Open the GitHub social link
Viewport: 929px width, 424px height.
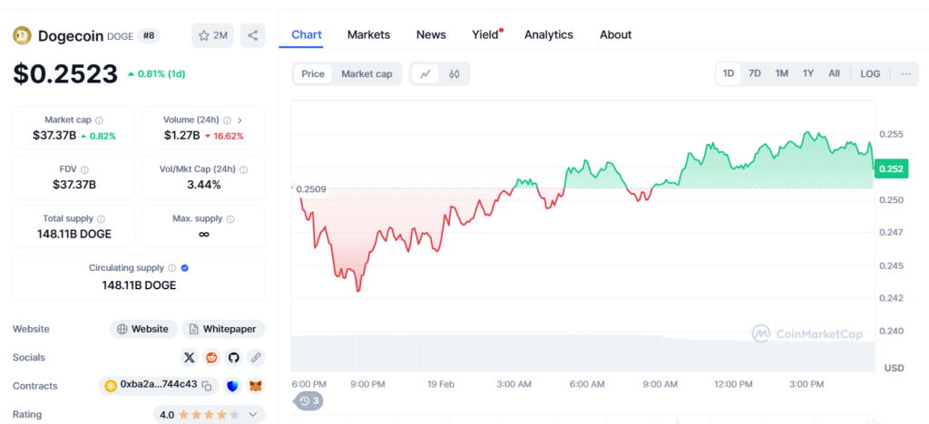tap(233, 358)
